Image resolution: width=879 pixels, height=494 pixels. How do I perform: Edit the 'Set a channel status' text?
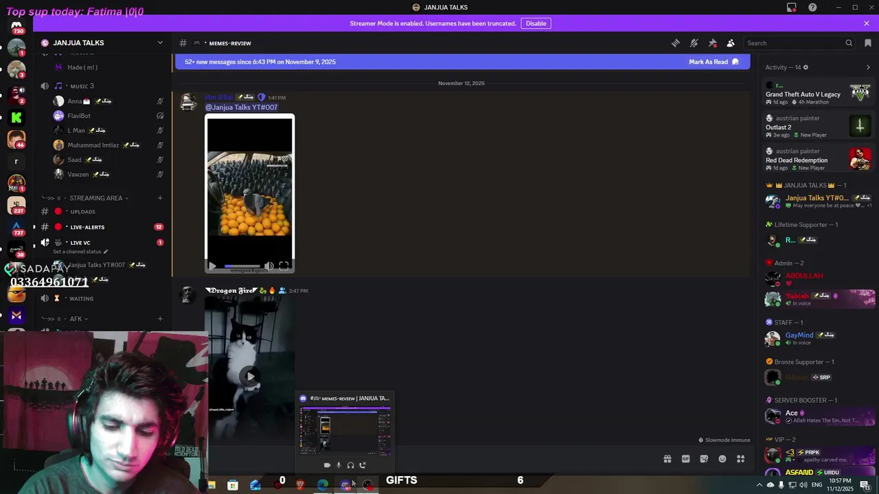click(x=80, y=252)
